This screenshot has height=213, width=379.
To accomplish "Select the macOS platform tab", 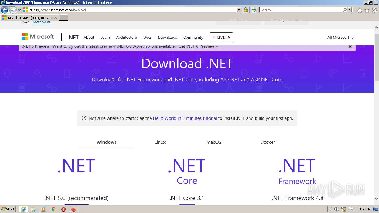I will [214, 142].
